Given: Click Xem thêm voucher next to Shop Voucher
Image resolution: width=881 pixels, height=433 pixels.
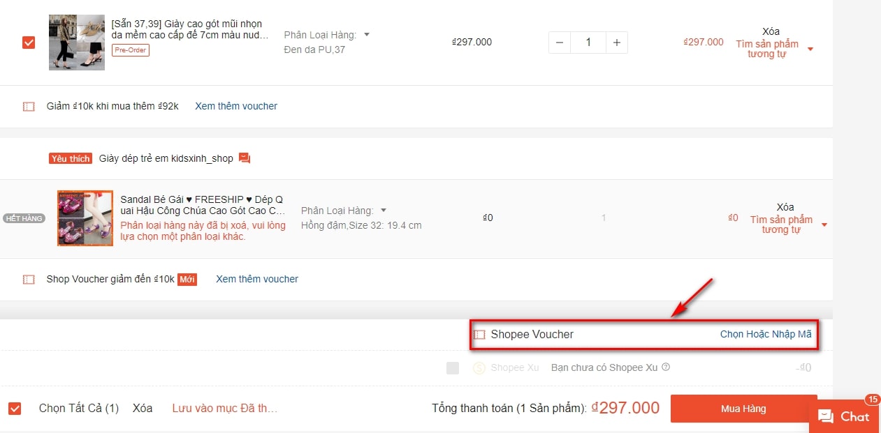Looking at the screenshot, I should coord(257,279).
